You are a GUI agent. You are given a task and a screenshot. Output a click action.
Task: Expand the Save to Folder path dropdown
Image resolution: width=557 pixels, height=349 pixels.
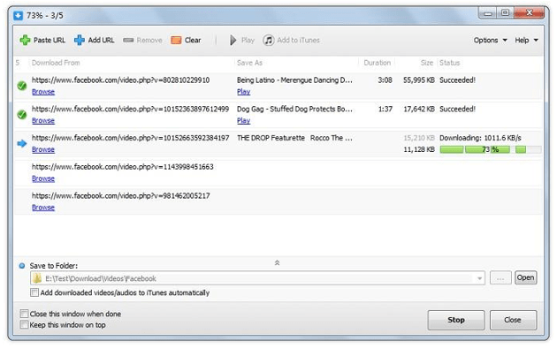tap(479, 278)
